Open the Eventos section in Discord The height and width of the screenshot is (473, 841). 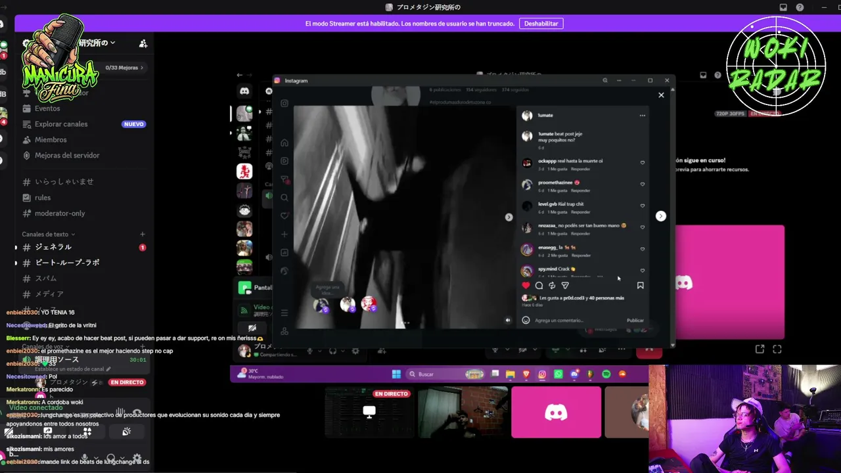pos(47,108)
